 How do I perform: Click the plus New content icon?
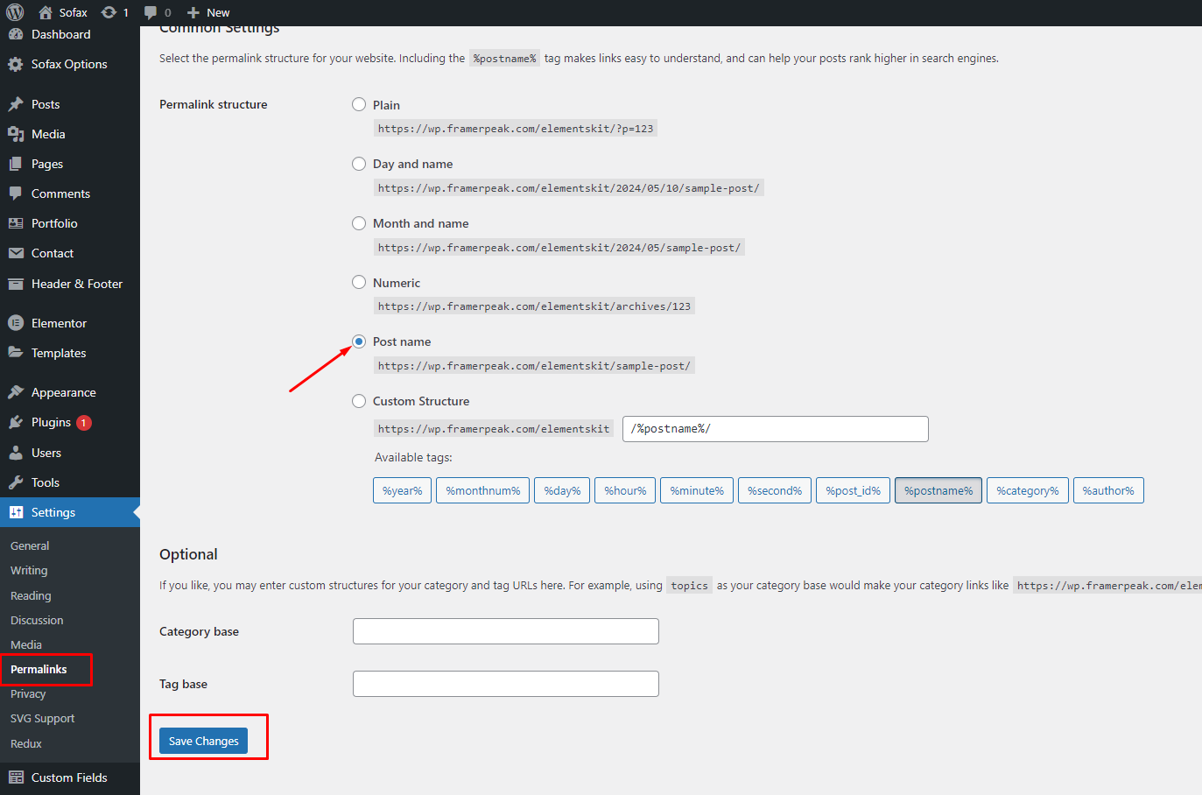[x=193, y=12]
